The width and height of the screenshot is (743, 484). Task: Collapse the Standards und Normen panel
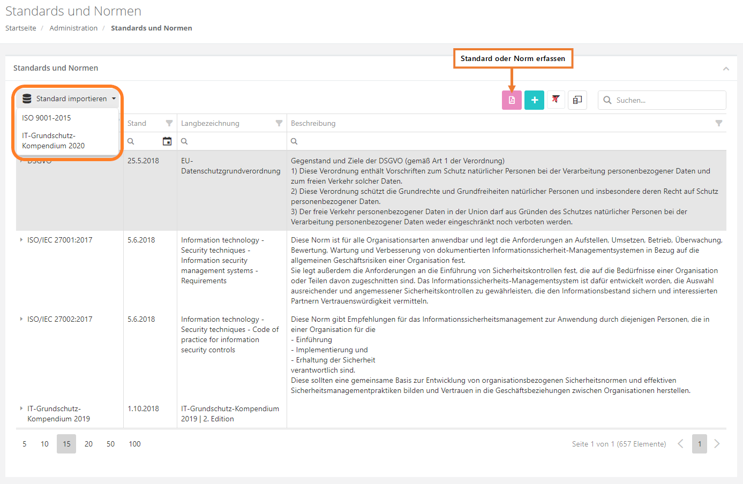[x=726, y=69]
